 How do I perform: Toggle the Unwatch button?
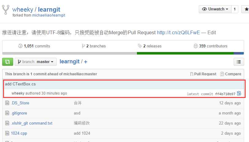tap(215, 9)
